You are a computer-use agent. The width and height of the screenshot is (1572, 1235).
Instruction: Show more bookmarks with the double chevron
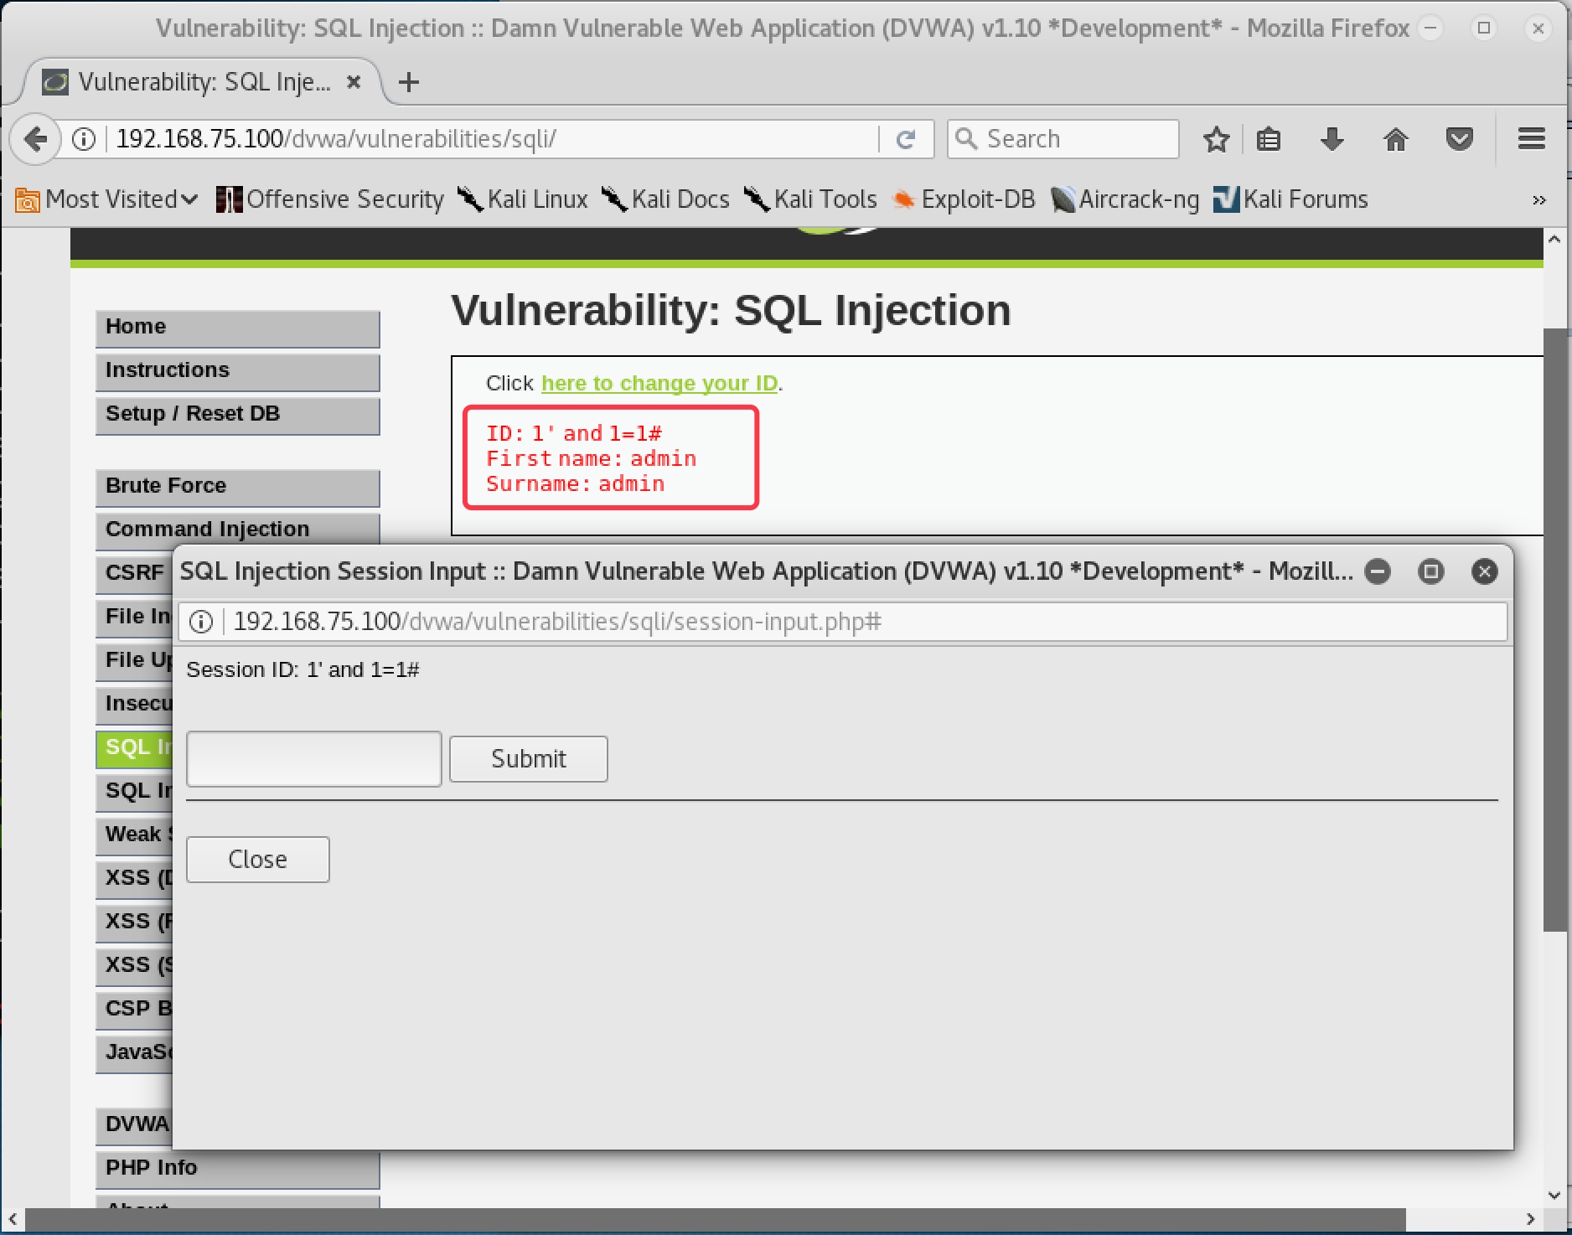click(x=1538, y=200)
